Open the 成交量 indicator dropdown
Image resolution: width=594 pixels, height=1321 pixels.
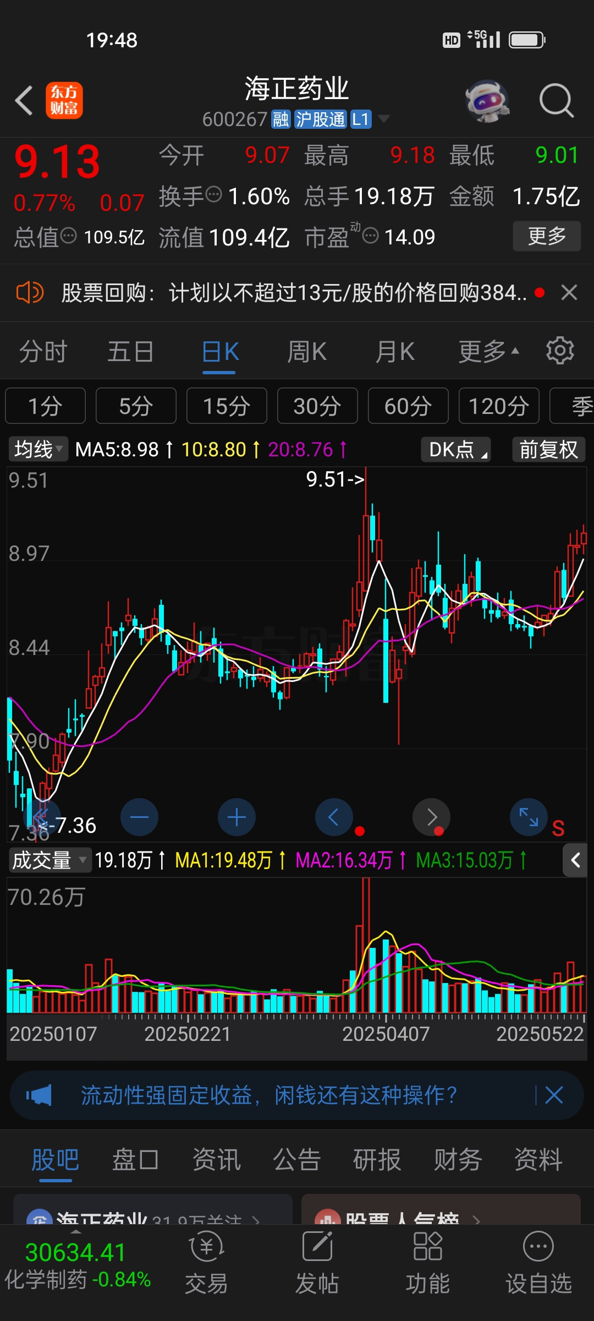50,860
